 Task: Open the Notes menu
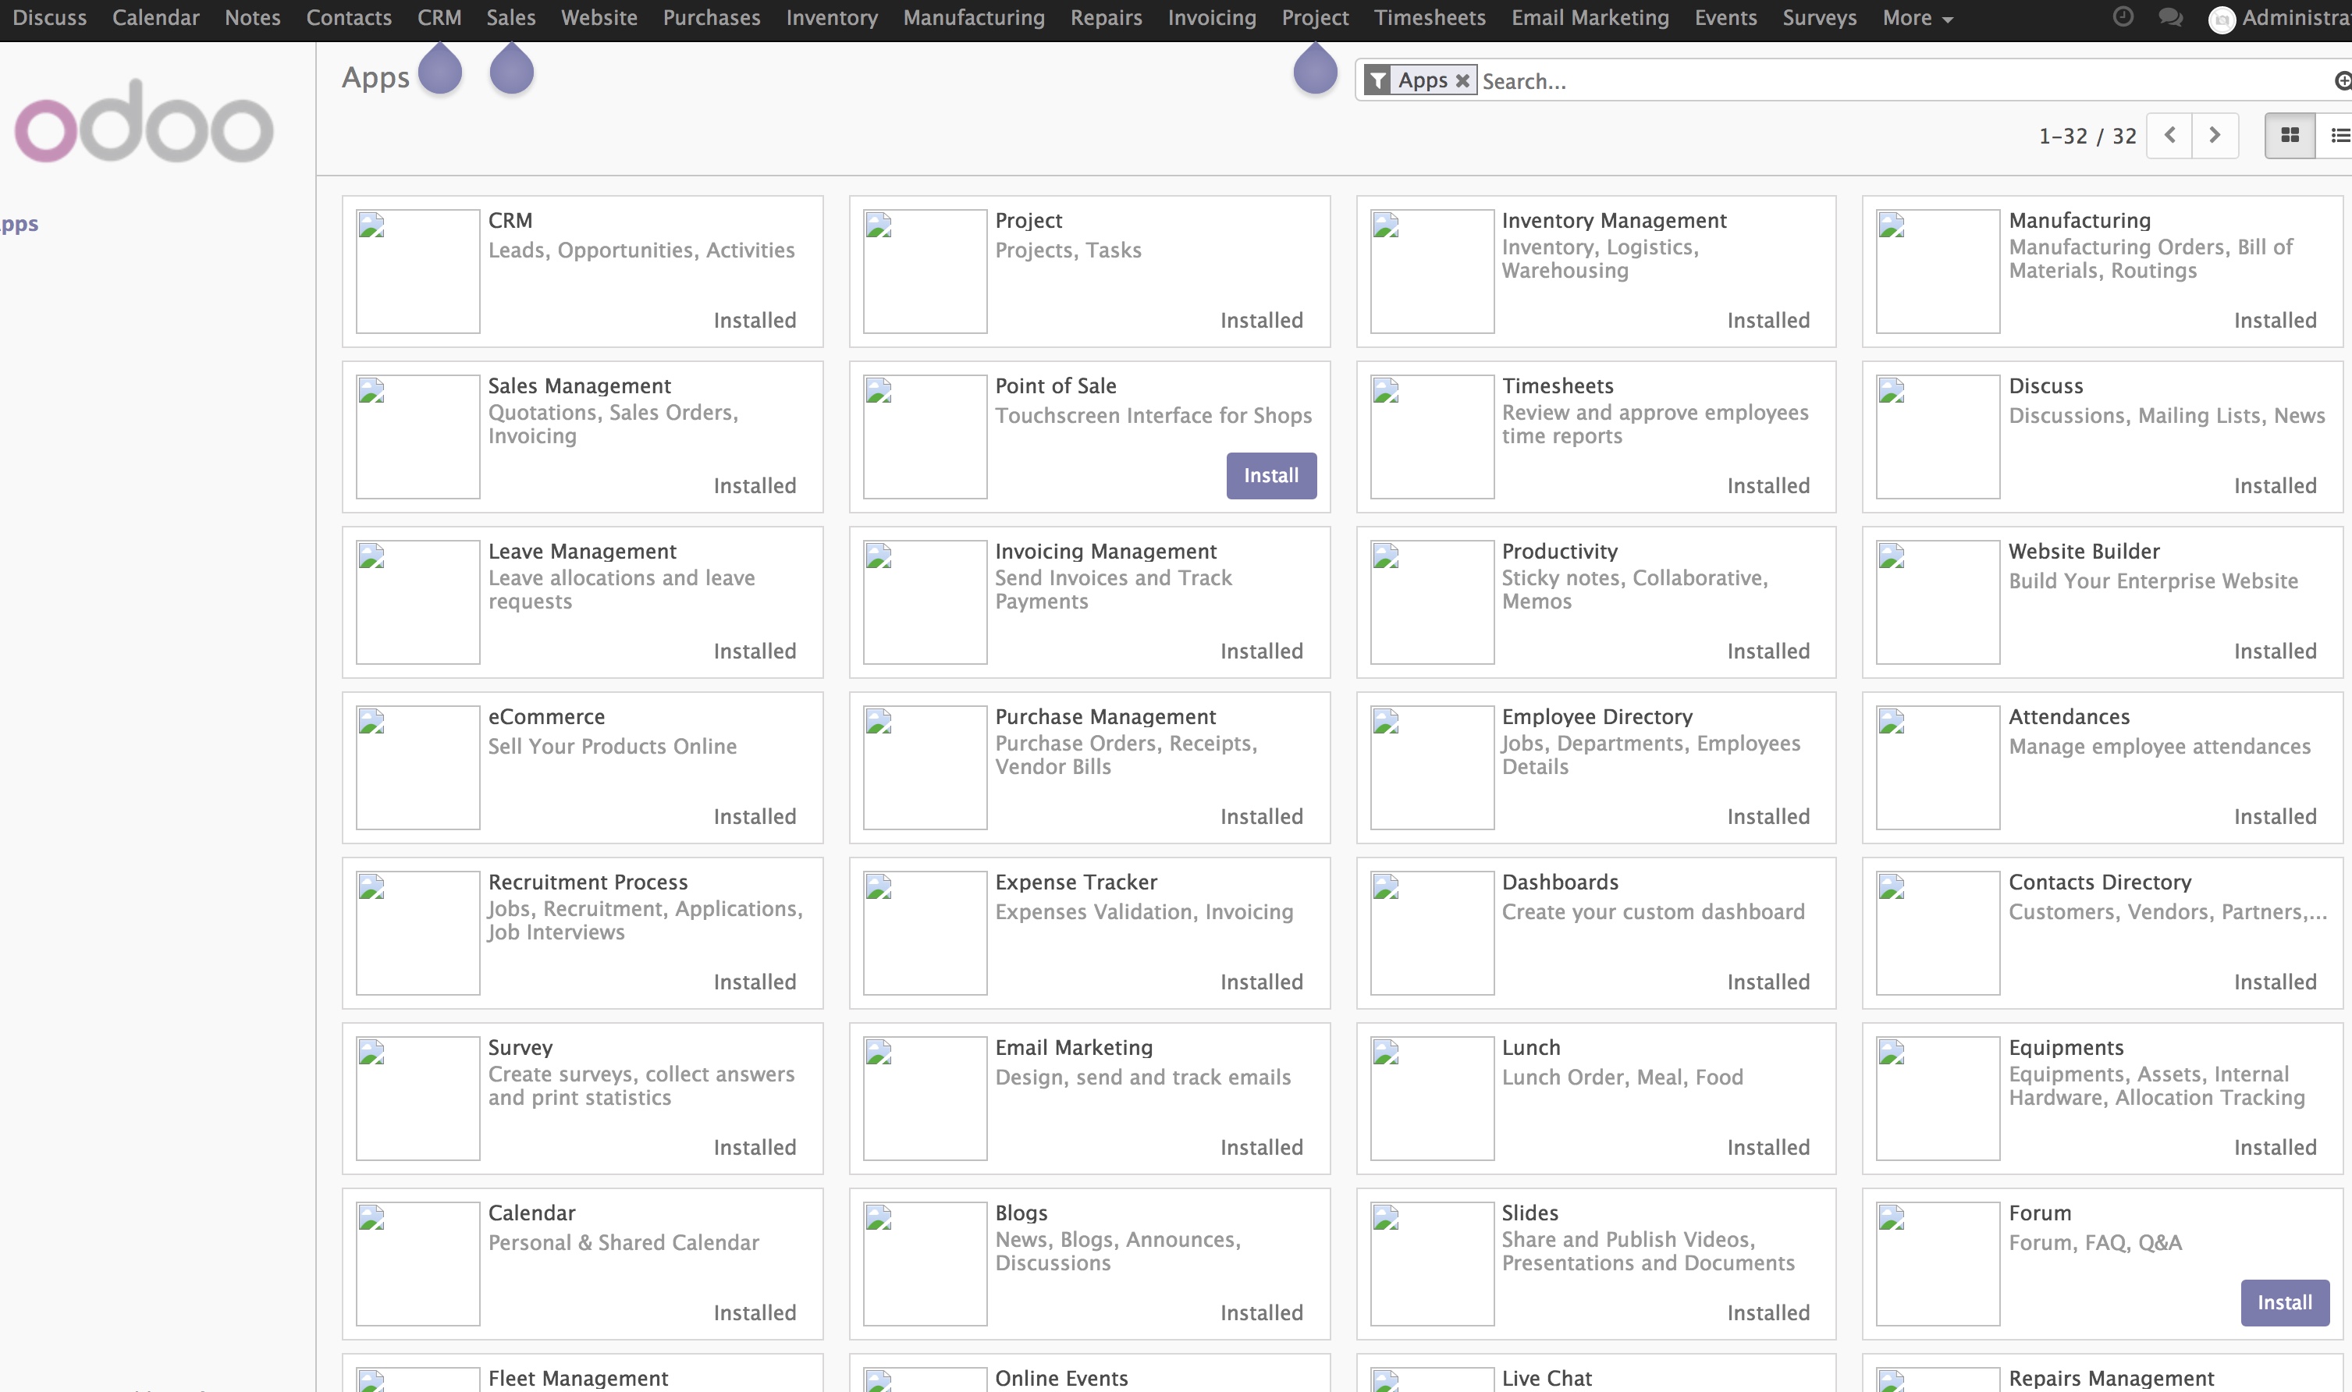(x=252, y=18)
